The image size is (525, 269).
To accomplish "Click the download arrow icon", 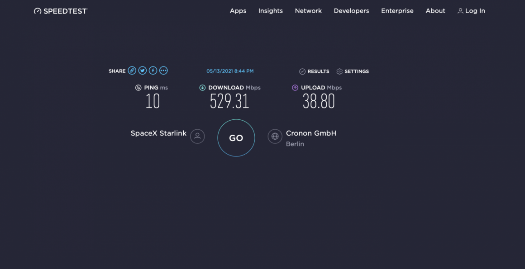I will pos(202,88).
